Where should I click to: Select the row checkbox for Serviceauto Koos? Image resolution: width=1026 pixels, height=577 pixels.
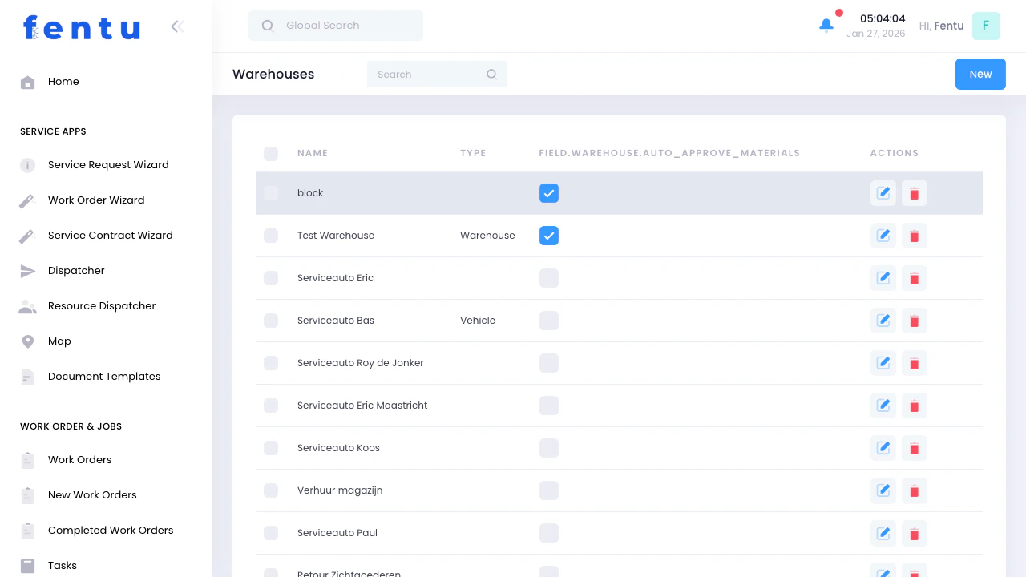[271, 448]
